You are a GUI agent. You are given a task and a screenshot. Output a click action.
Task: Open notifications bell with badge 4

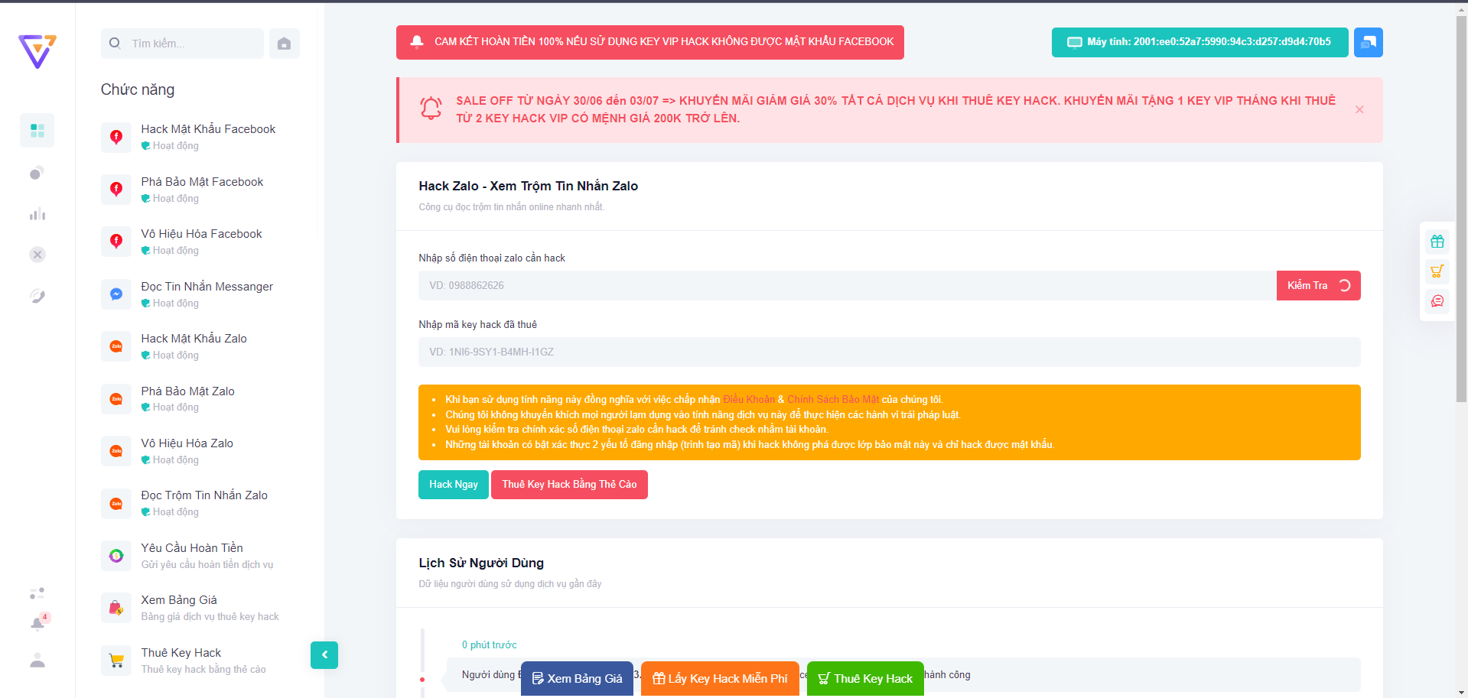(37, 623)
